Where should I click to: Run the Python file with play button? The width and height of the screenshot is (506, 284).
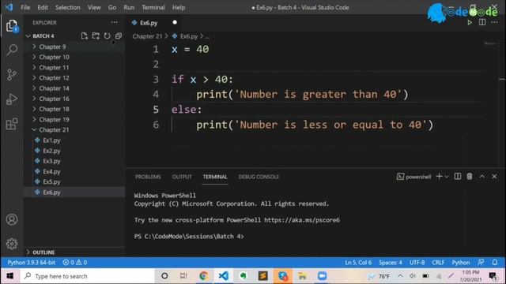pos(470,23)
